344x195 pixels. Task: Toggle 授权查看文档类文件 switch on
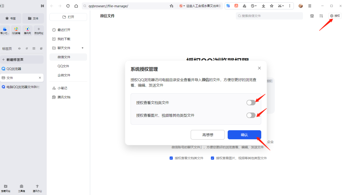[251, 102]
